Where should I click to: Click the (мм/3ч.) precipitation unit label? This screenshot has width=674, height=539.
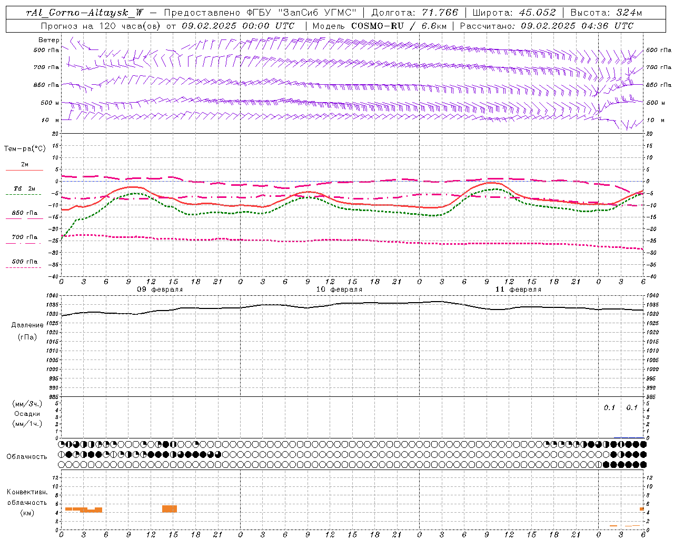tap(27, 404)
